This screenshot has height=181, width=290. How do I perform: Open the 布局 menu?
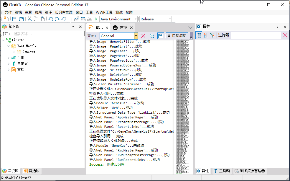tap(38, 12)
